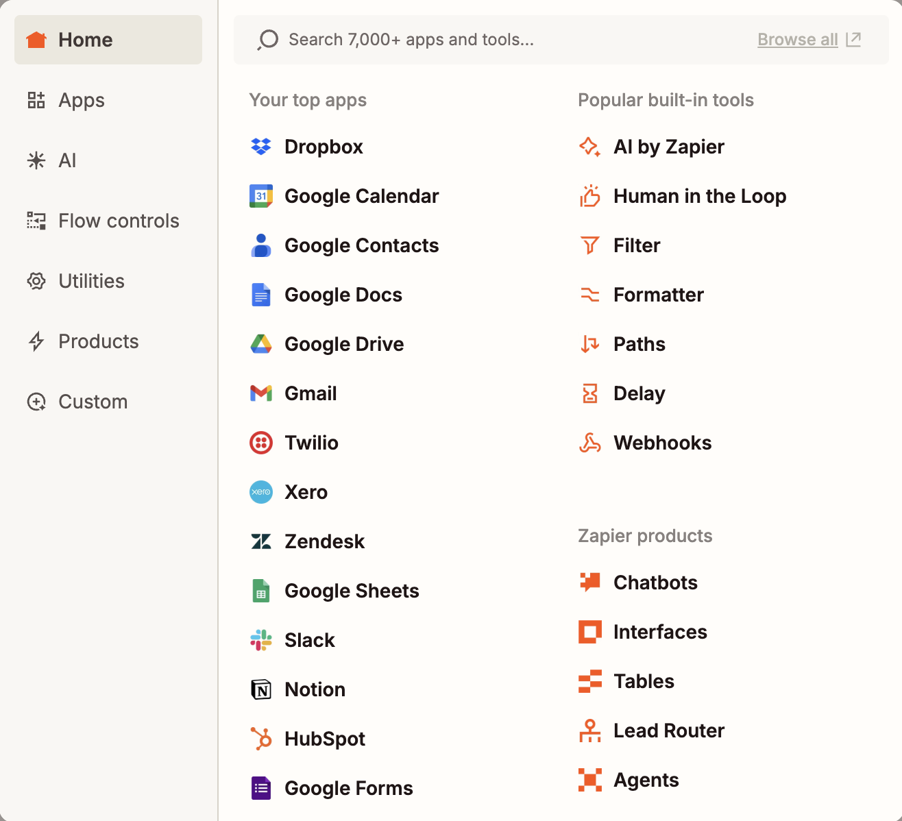The image size is (902, 821).
Task: Open the Paths built-in tool
Action: (x=639, y=343)
